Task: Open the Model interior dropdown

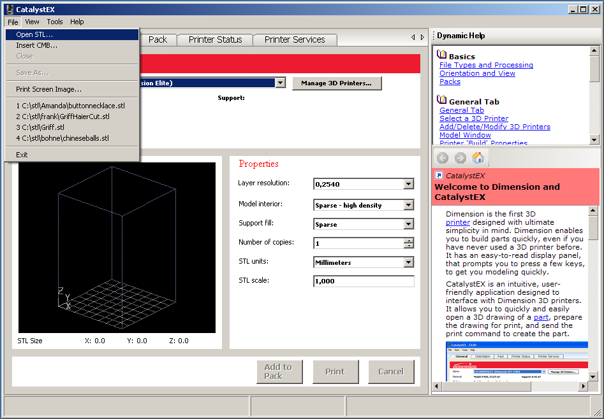Action: tap(408, 205)
